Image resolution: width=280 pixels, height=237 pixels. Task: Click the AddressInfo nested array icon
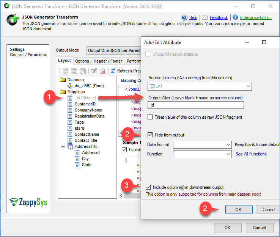pyautogui.click(x=70, y=146)
